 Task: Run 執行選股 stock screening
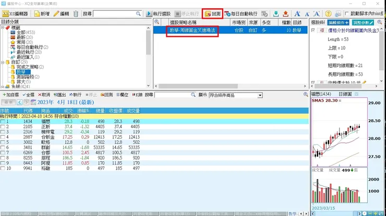tap(158, 14)
